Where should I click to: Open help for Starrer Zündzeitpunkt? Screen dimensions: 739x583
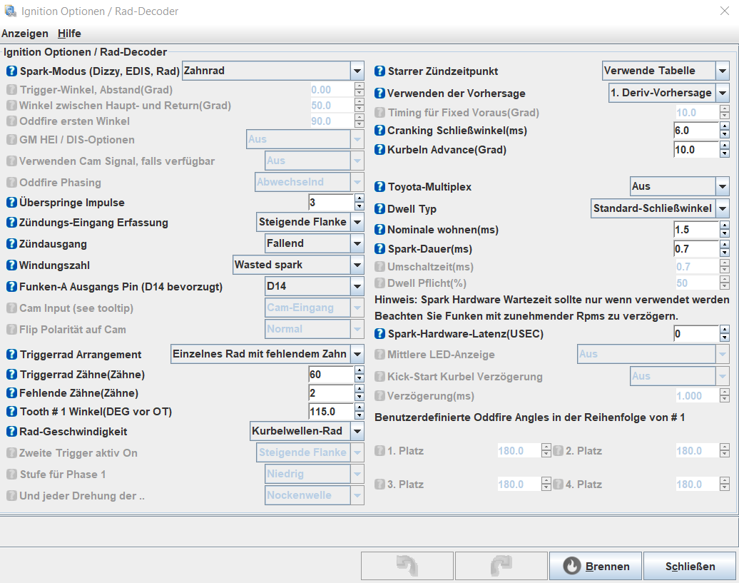pyautogui.click(x=379, y=71)
